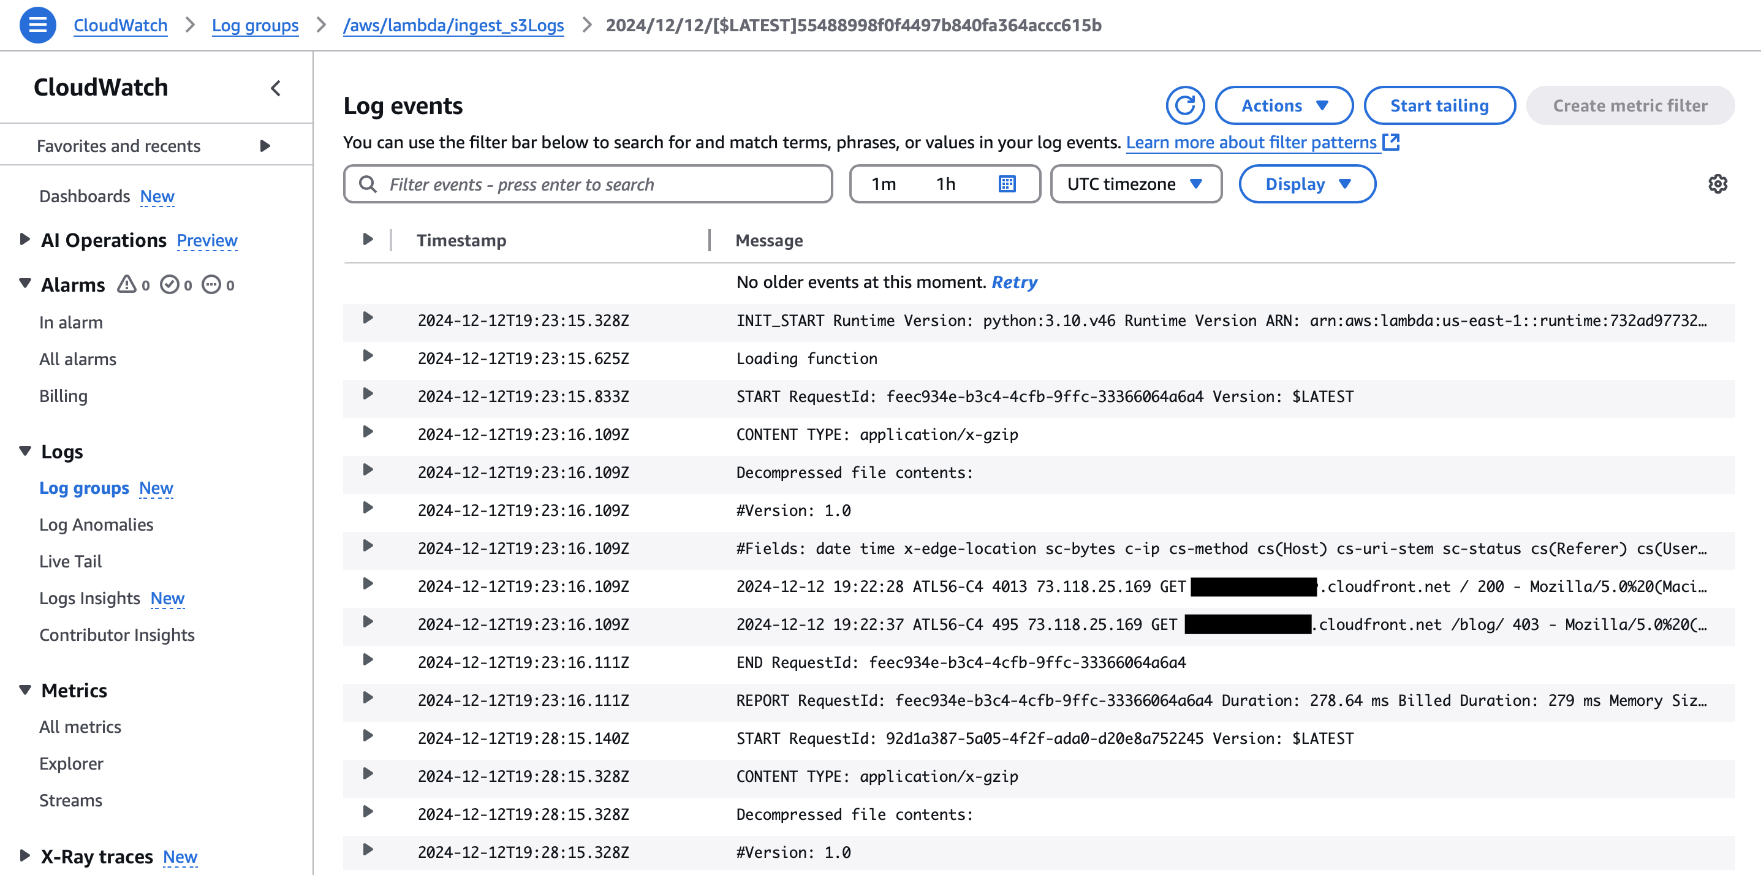1761x875 pixels.
Task: Open Log groups in sidebar
Action: click(x=84, y=488)
